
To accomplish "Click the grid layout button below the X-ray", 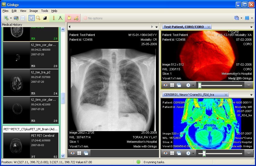I will click(79, 153).
